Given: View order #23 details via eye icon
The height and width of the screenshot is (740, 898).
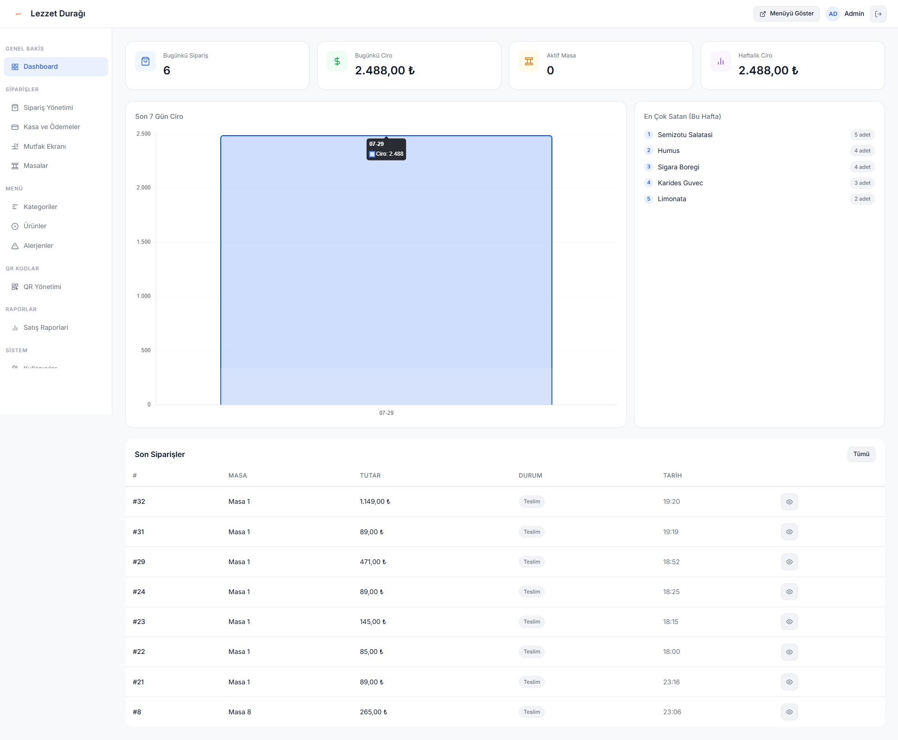Looking at the screenshot, I should point(789,622).
